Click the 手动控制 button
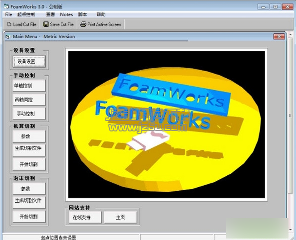 (x=29, y=114)
